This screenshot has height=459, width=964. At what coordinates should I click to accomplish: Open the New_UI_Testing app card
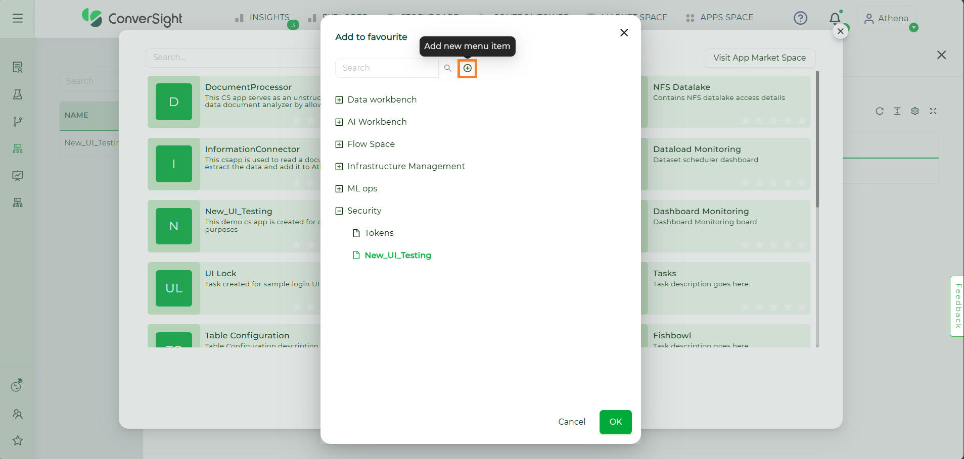coord(234,226)
